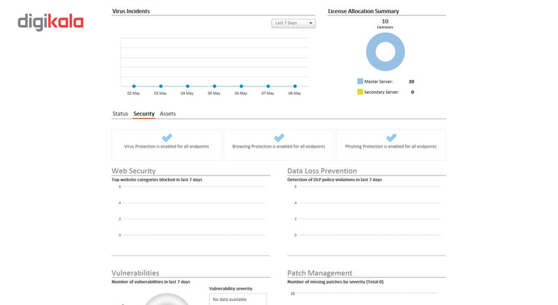Click the Phishing Protection checkmark icon
The height and width of the screenshot is (305, 558).
click(x=391, y=138)
